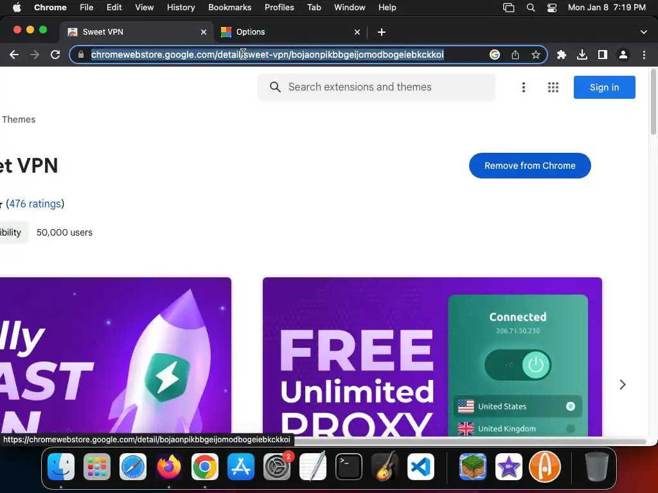Open the 476 ratings link
The width and height of the screenshot is (658, 493).
click(x=35, y=203)
